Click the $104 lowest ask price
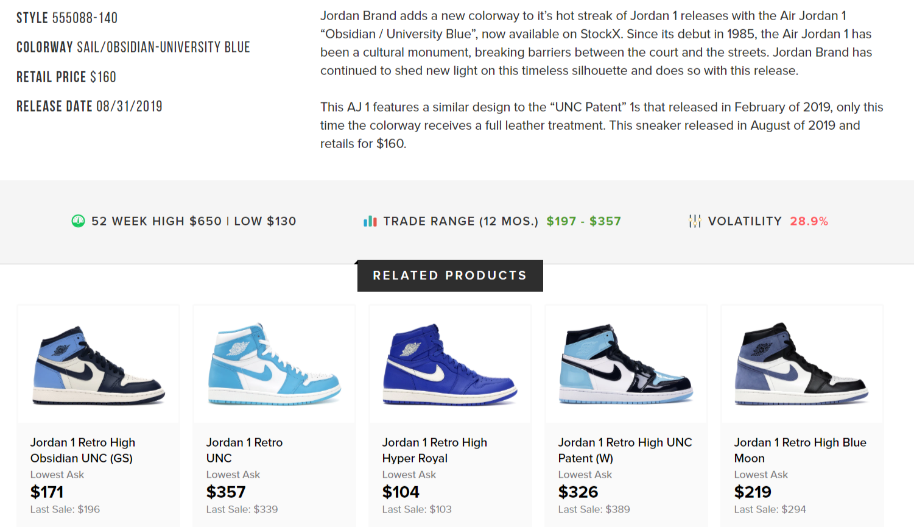Image resolution: width=914 pixels, height=527 pixels. [401, 492]
